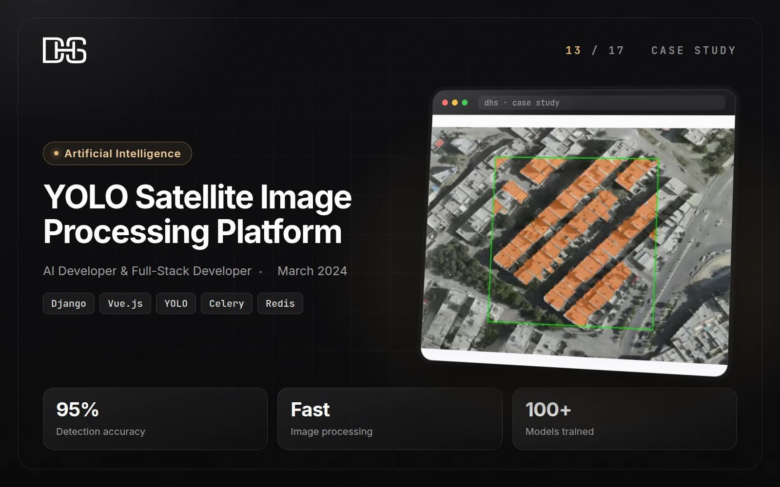Click the 'dhs · case study' address bar

point(602,103)
